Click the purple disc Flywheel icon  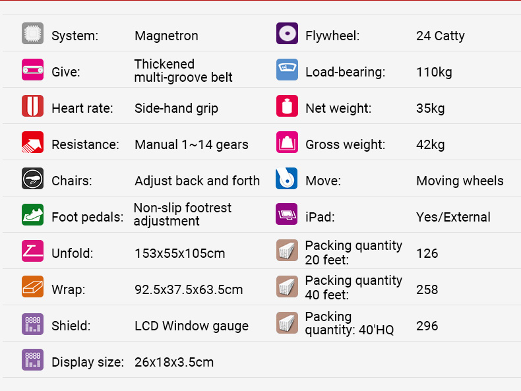click(287, 33)
